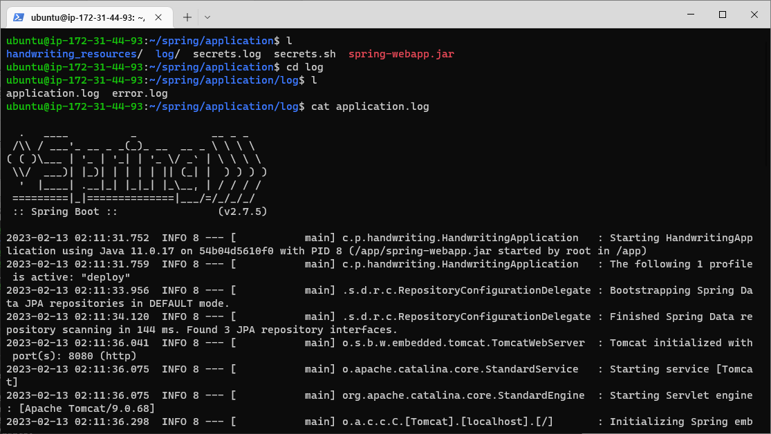Click the 'cat application.log' command

[x=370, y=106]
